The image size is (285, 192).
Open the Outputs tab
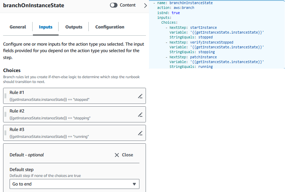tap(74, 27)
